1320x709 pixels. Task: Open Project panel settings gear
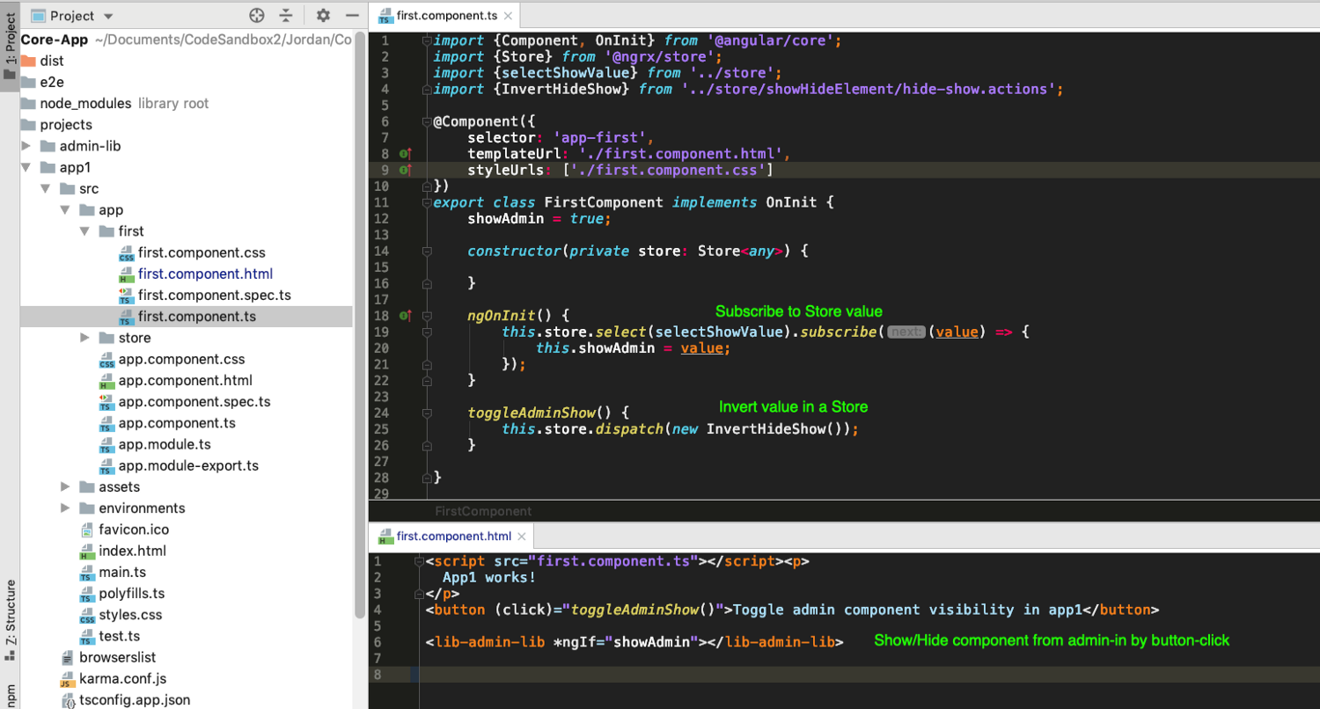[322, 15]
